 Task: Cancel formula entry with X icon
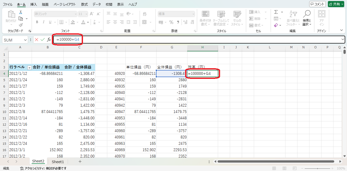(x=37, y=40)
